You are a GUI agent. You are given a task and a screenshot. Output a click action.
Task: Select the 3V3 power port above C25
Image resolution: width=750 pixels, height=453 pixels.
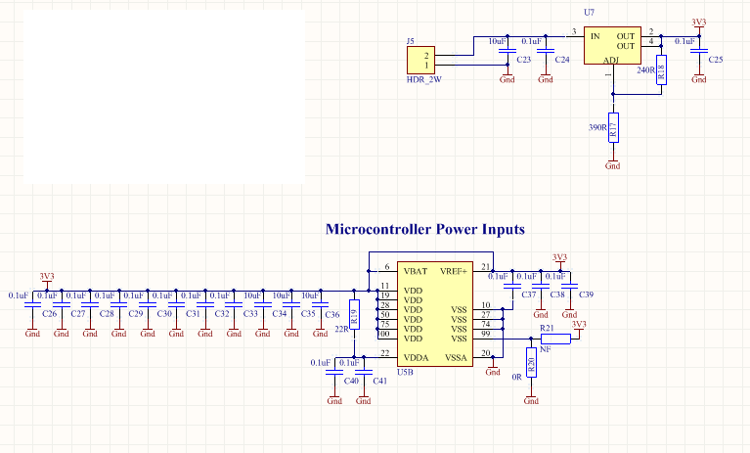pyautogui.click(x=699, y=24)
